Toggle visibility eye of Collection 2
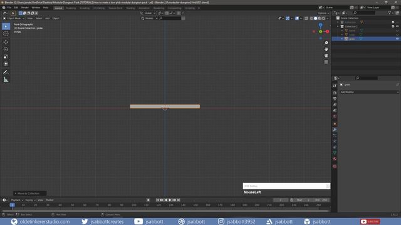 [397, 26]
